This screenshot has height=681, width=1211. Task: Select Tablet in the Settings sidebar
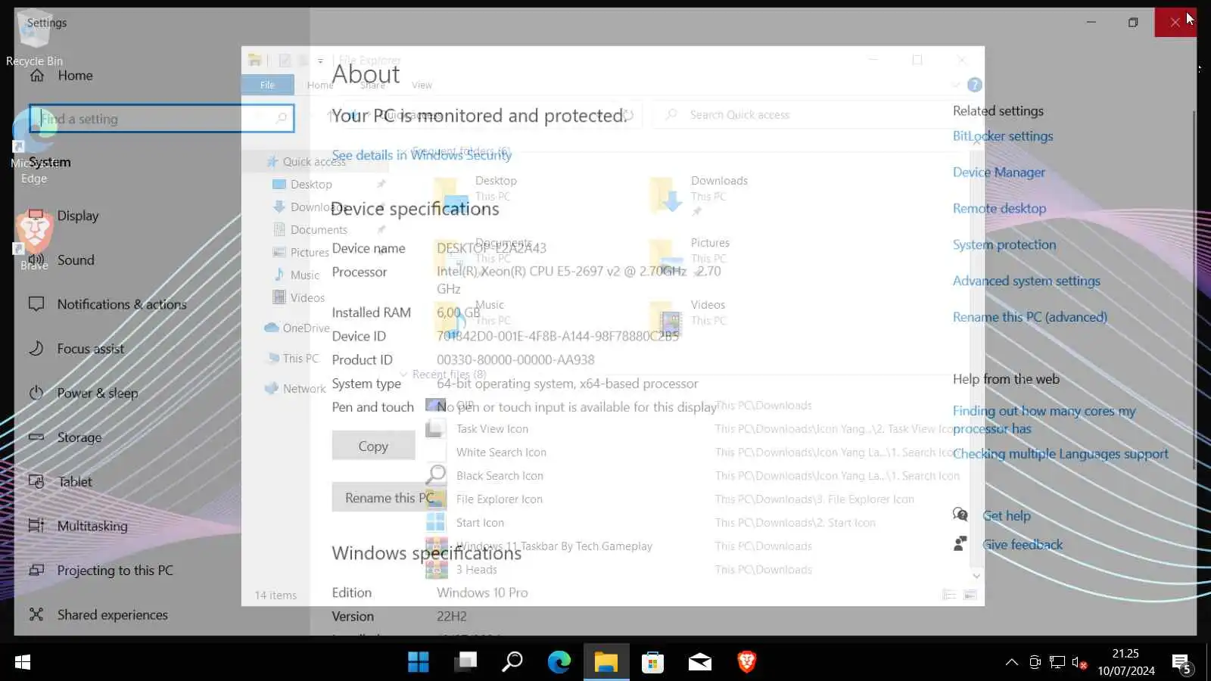[x=60, y=481]
